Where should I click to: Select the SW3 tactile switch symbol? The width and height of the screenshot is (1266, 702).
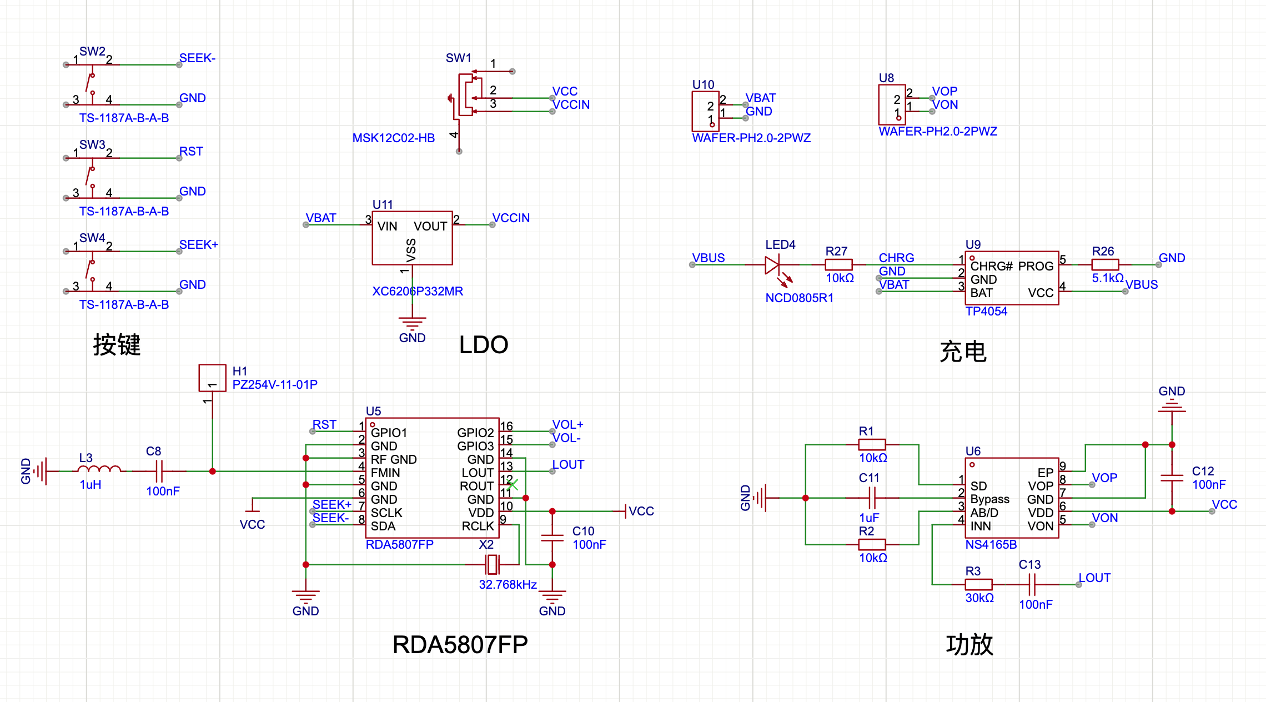(92, 178)
